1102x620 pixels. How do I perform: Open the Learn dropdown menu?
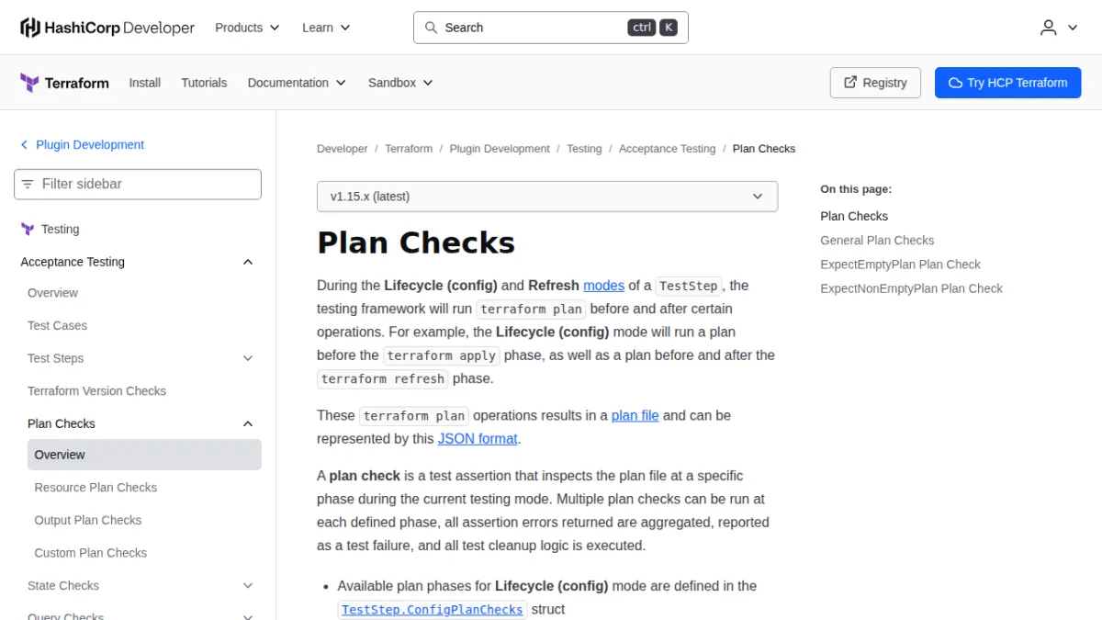point(326,28)
